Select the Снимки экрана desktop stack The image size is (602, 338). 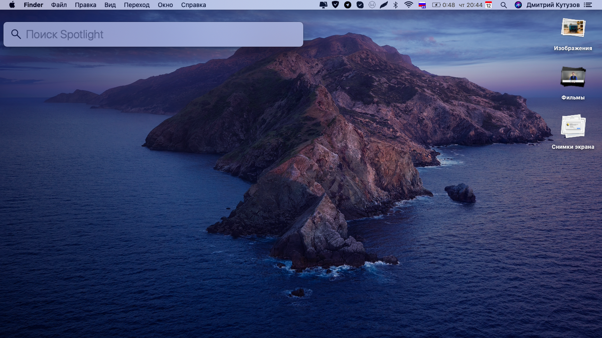pos(573,127)
